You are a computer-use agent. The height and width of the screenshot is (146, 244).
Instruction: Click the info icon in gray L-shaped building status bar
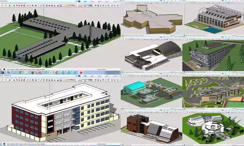(4, 69)
